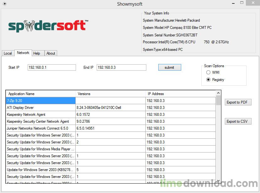Image resolution: width=260 pixels, height=193 pixels.
Task: Click the submit button
Action: coord(170,67)
